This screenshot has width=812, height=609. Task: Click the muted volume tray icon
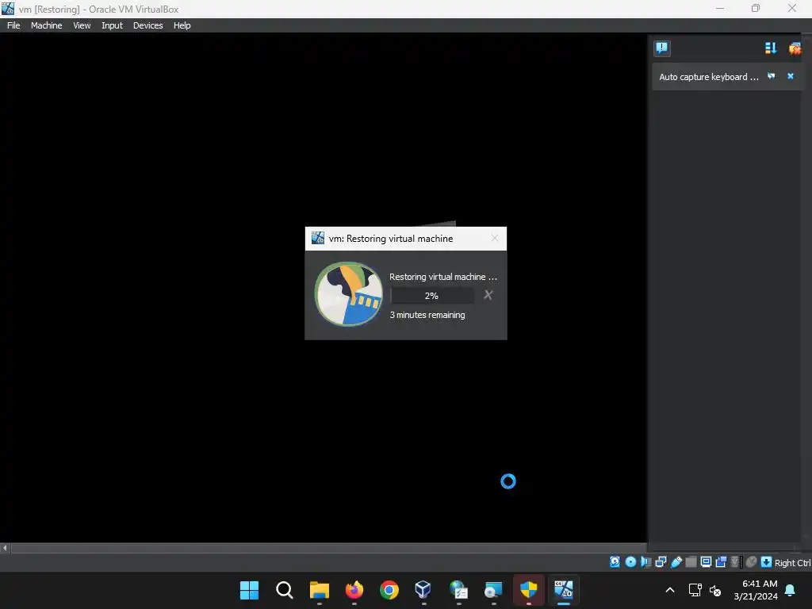pos(715,590)
